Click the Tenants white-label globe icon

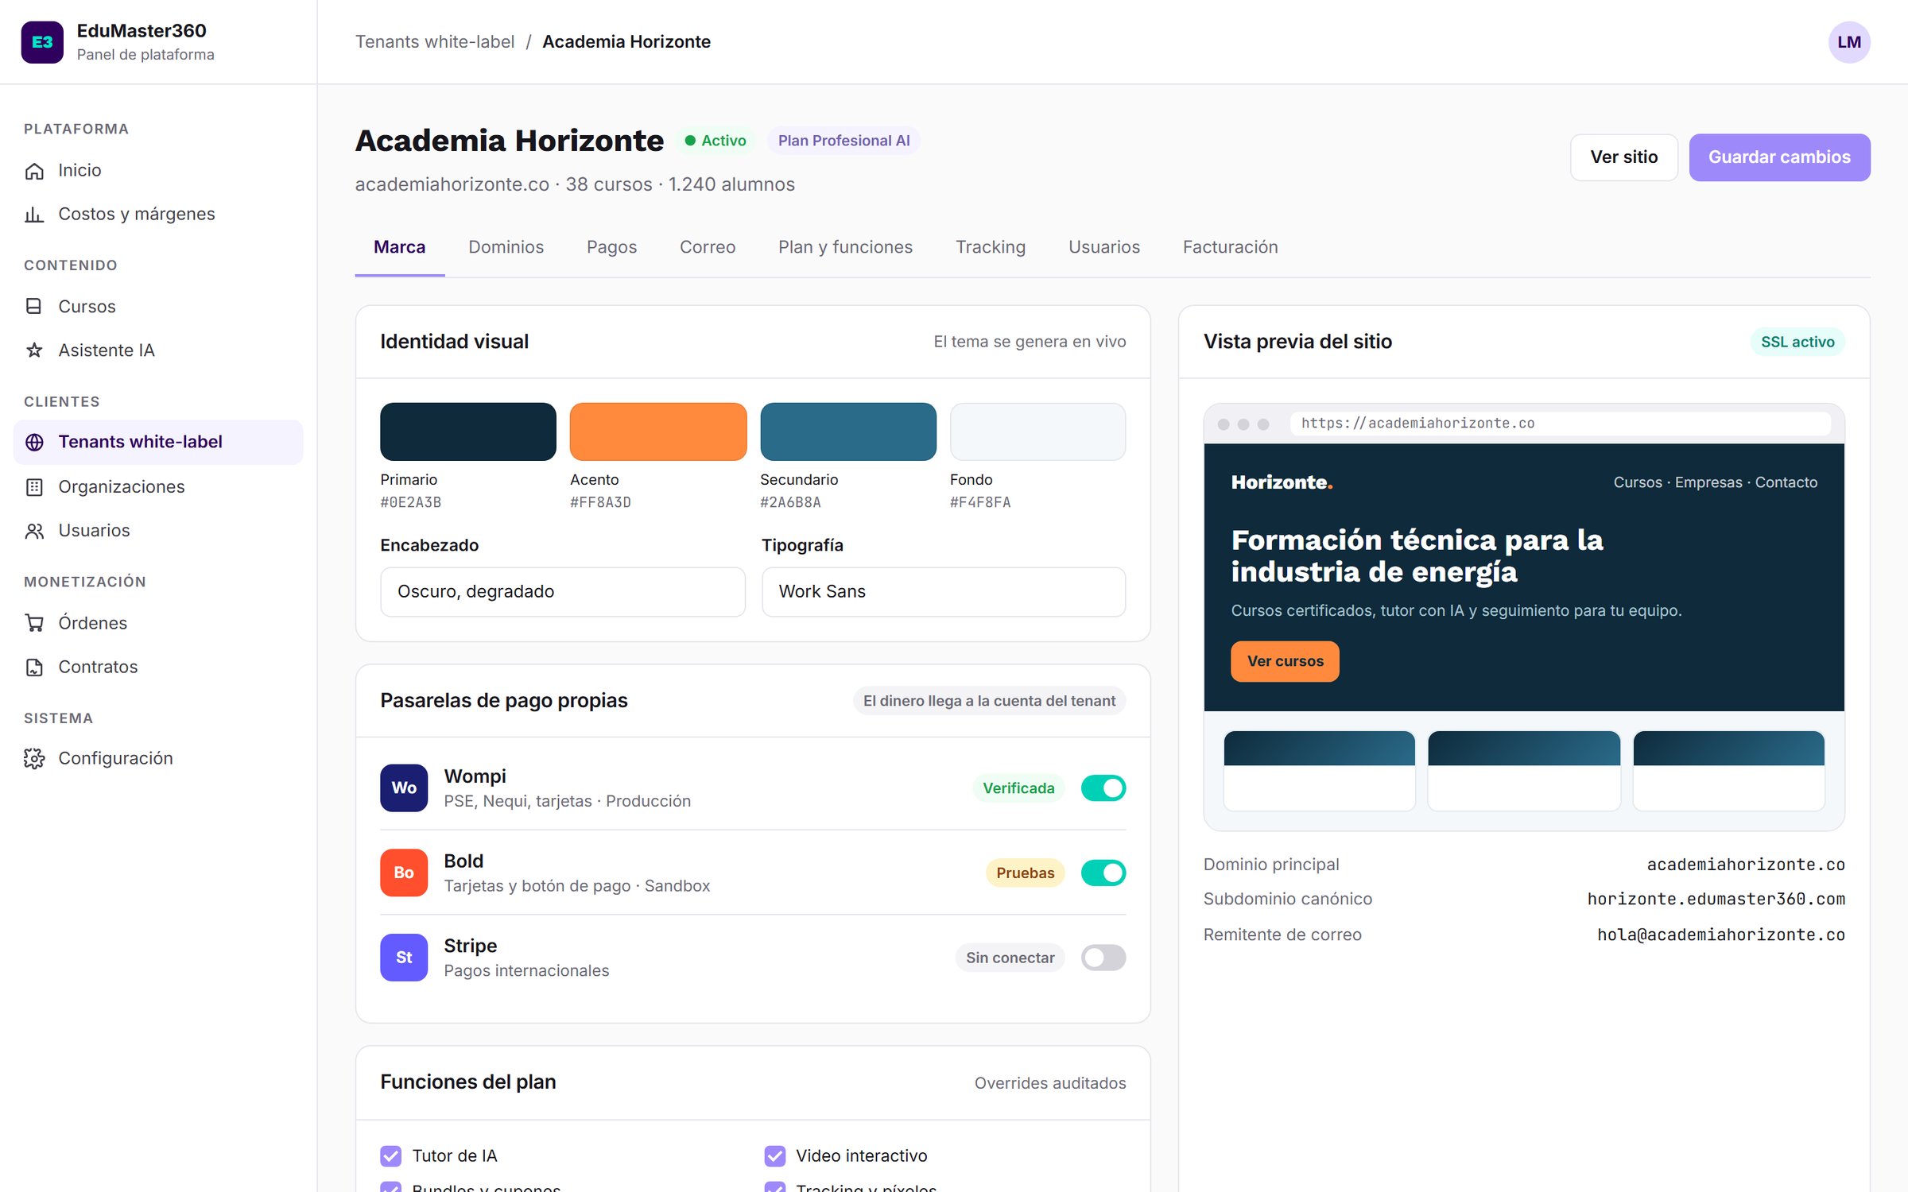tap(34, 443)
